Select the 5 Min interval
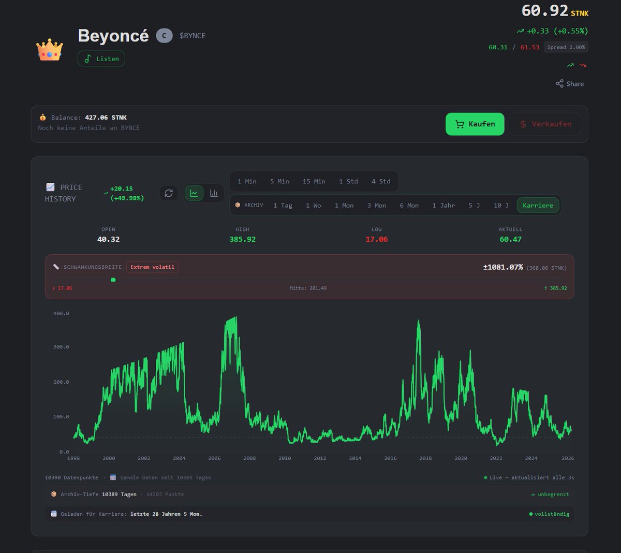 tap(279, 181)
